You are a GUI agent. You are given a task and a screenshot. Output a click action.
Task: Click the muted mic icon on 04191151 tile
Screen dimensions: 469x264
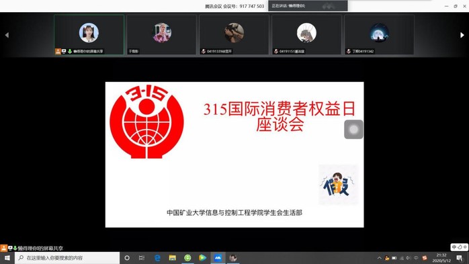coord(275,52)
